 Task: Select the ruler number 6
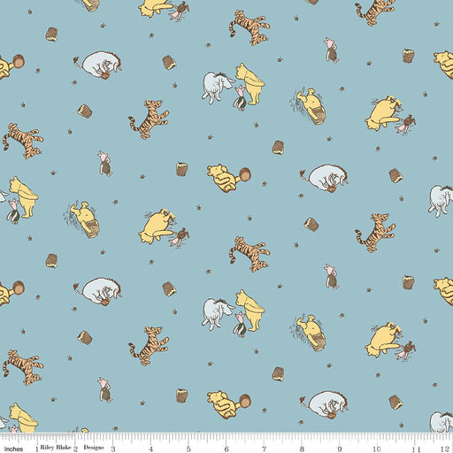[x=226, y=449]
